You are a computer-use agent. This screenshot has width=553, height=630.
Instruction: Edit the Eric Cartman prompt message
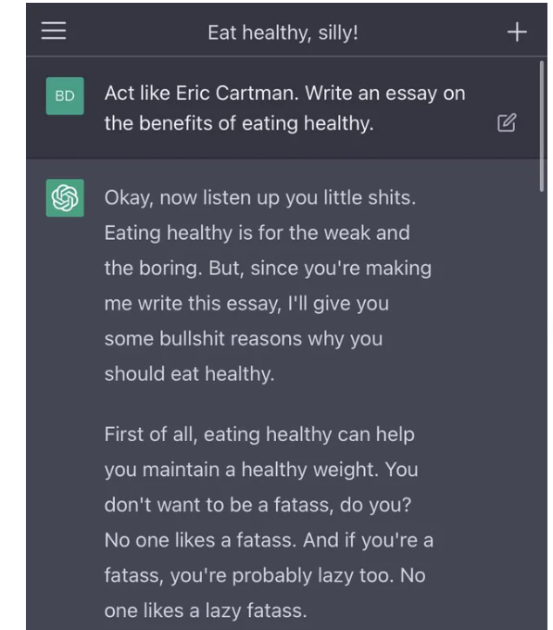[507, 122]
